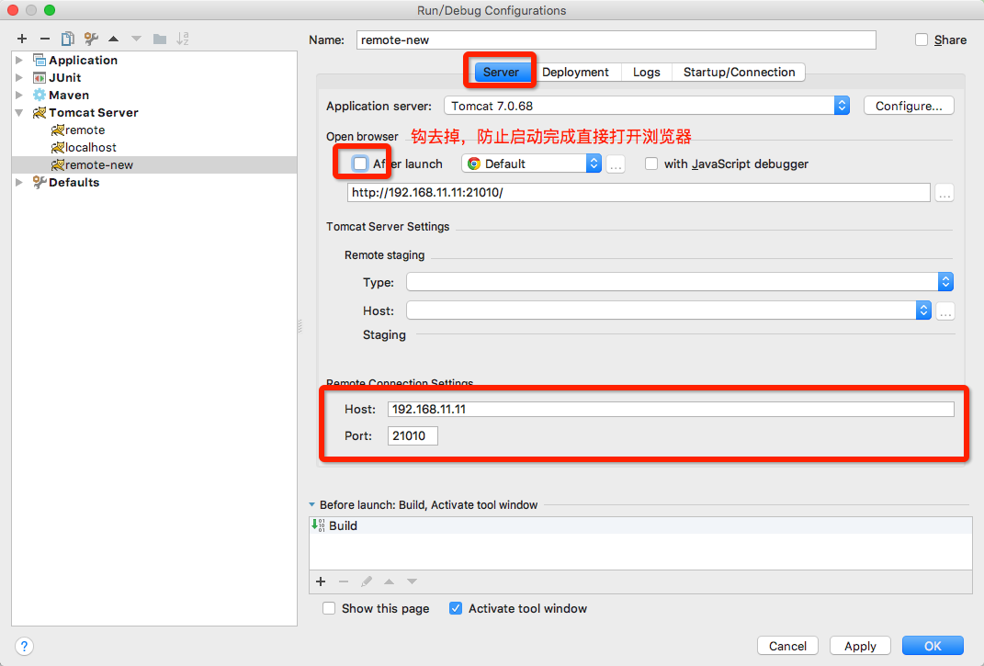Click the Remote Connection Host field
This screenshot has width=984, height=666.
pyautogui.click(x=671, y=410)
